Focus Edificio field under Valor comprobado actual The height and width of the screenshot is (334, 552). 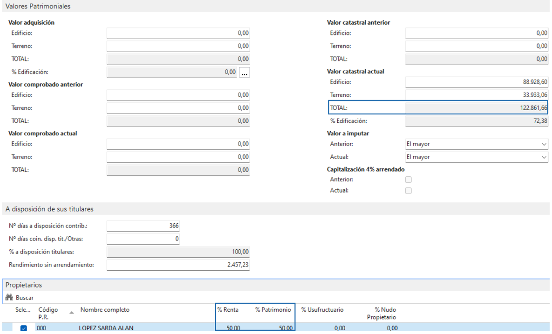(x=178, y=144)
